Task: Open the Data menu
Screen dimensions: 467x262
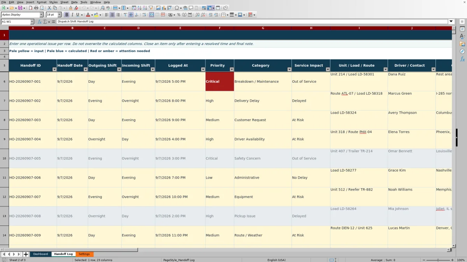Action: (74, 2)
